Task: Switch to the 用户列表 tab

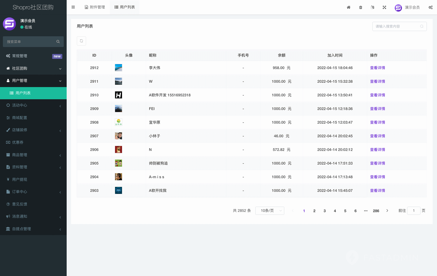Action: click(x=125, y=7)
